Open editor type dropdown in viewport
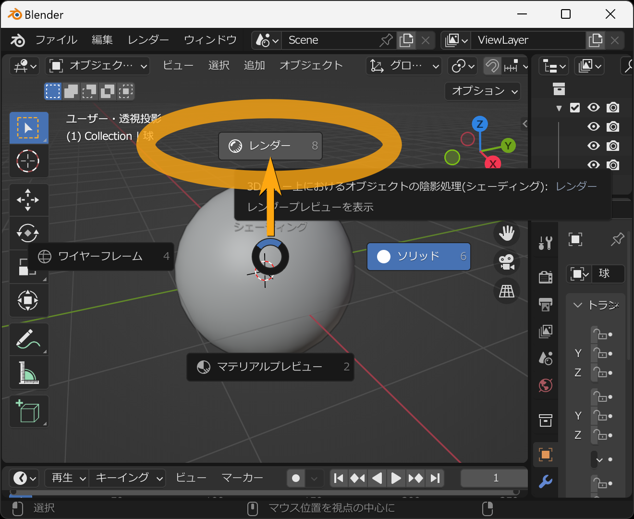Viewport: 634px width, 519px height. point(24,66)
